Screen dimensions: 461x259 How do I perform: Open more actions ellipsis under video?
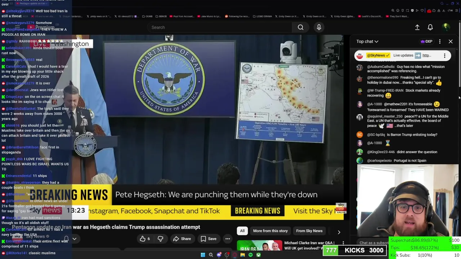(x=228, y=239)
